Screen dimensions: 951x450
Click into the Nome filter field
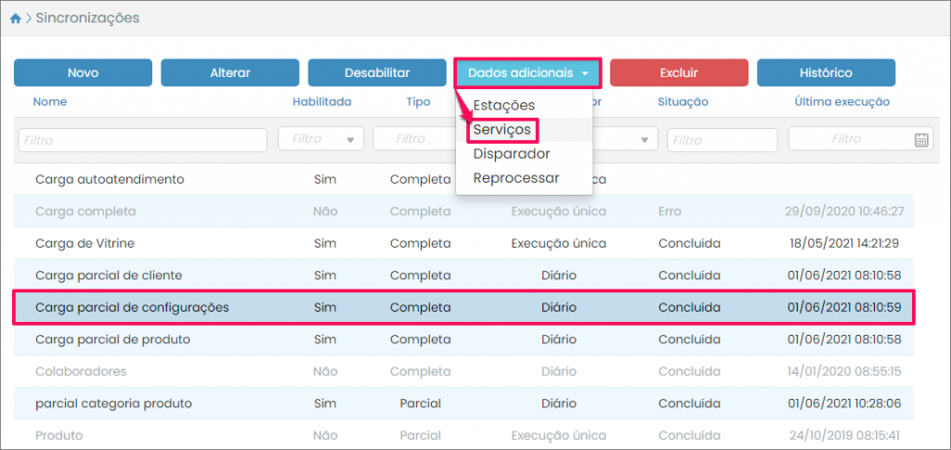click(141, 140)
